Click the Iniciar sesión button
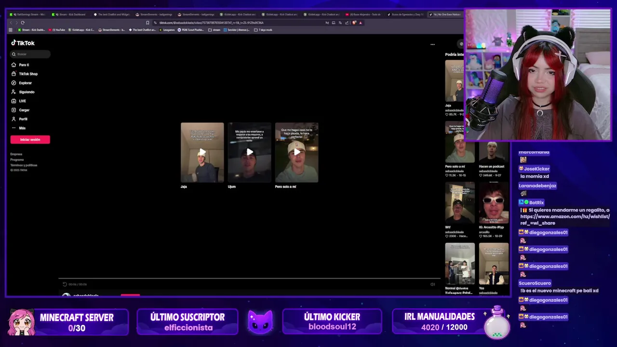The image size is (617, 347). (30, 140)
